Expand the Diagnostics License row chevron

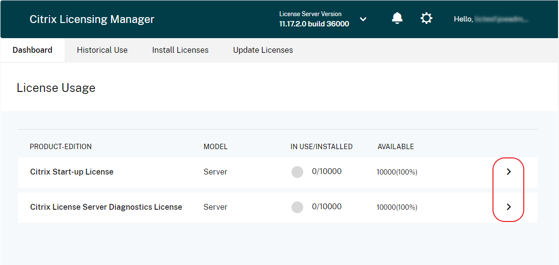pos(509,207)
